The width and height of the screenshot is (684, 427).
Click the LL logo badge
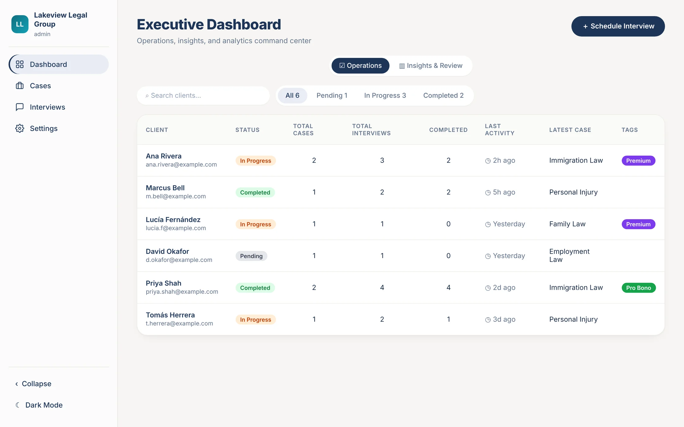tap(20, 24)
